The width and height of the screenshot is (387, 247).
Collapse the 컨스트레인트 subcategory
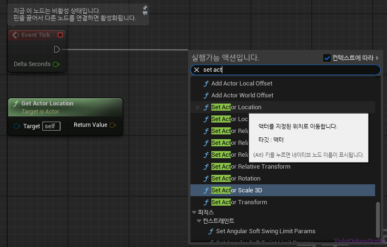pyautogui.click(x=199, y=221)
